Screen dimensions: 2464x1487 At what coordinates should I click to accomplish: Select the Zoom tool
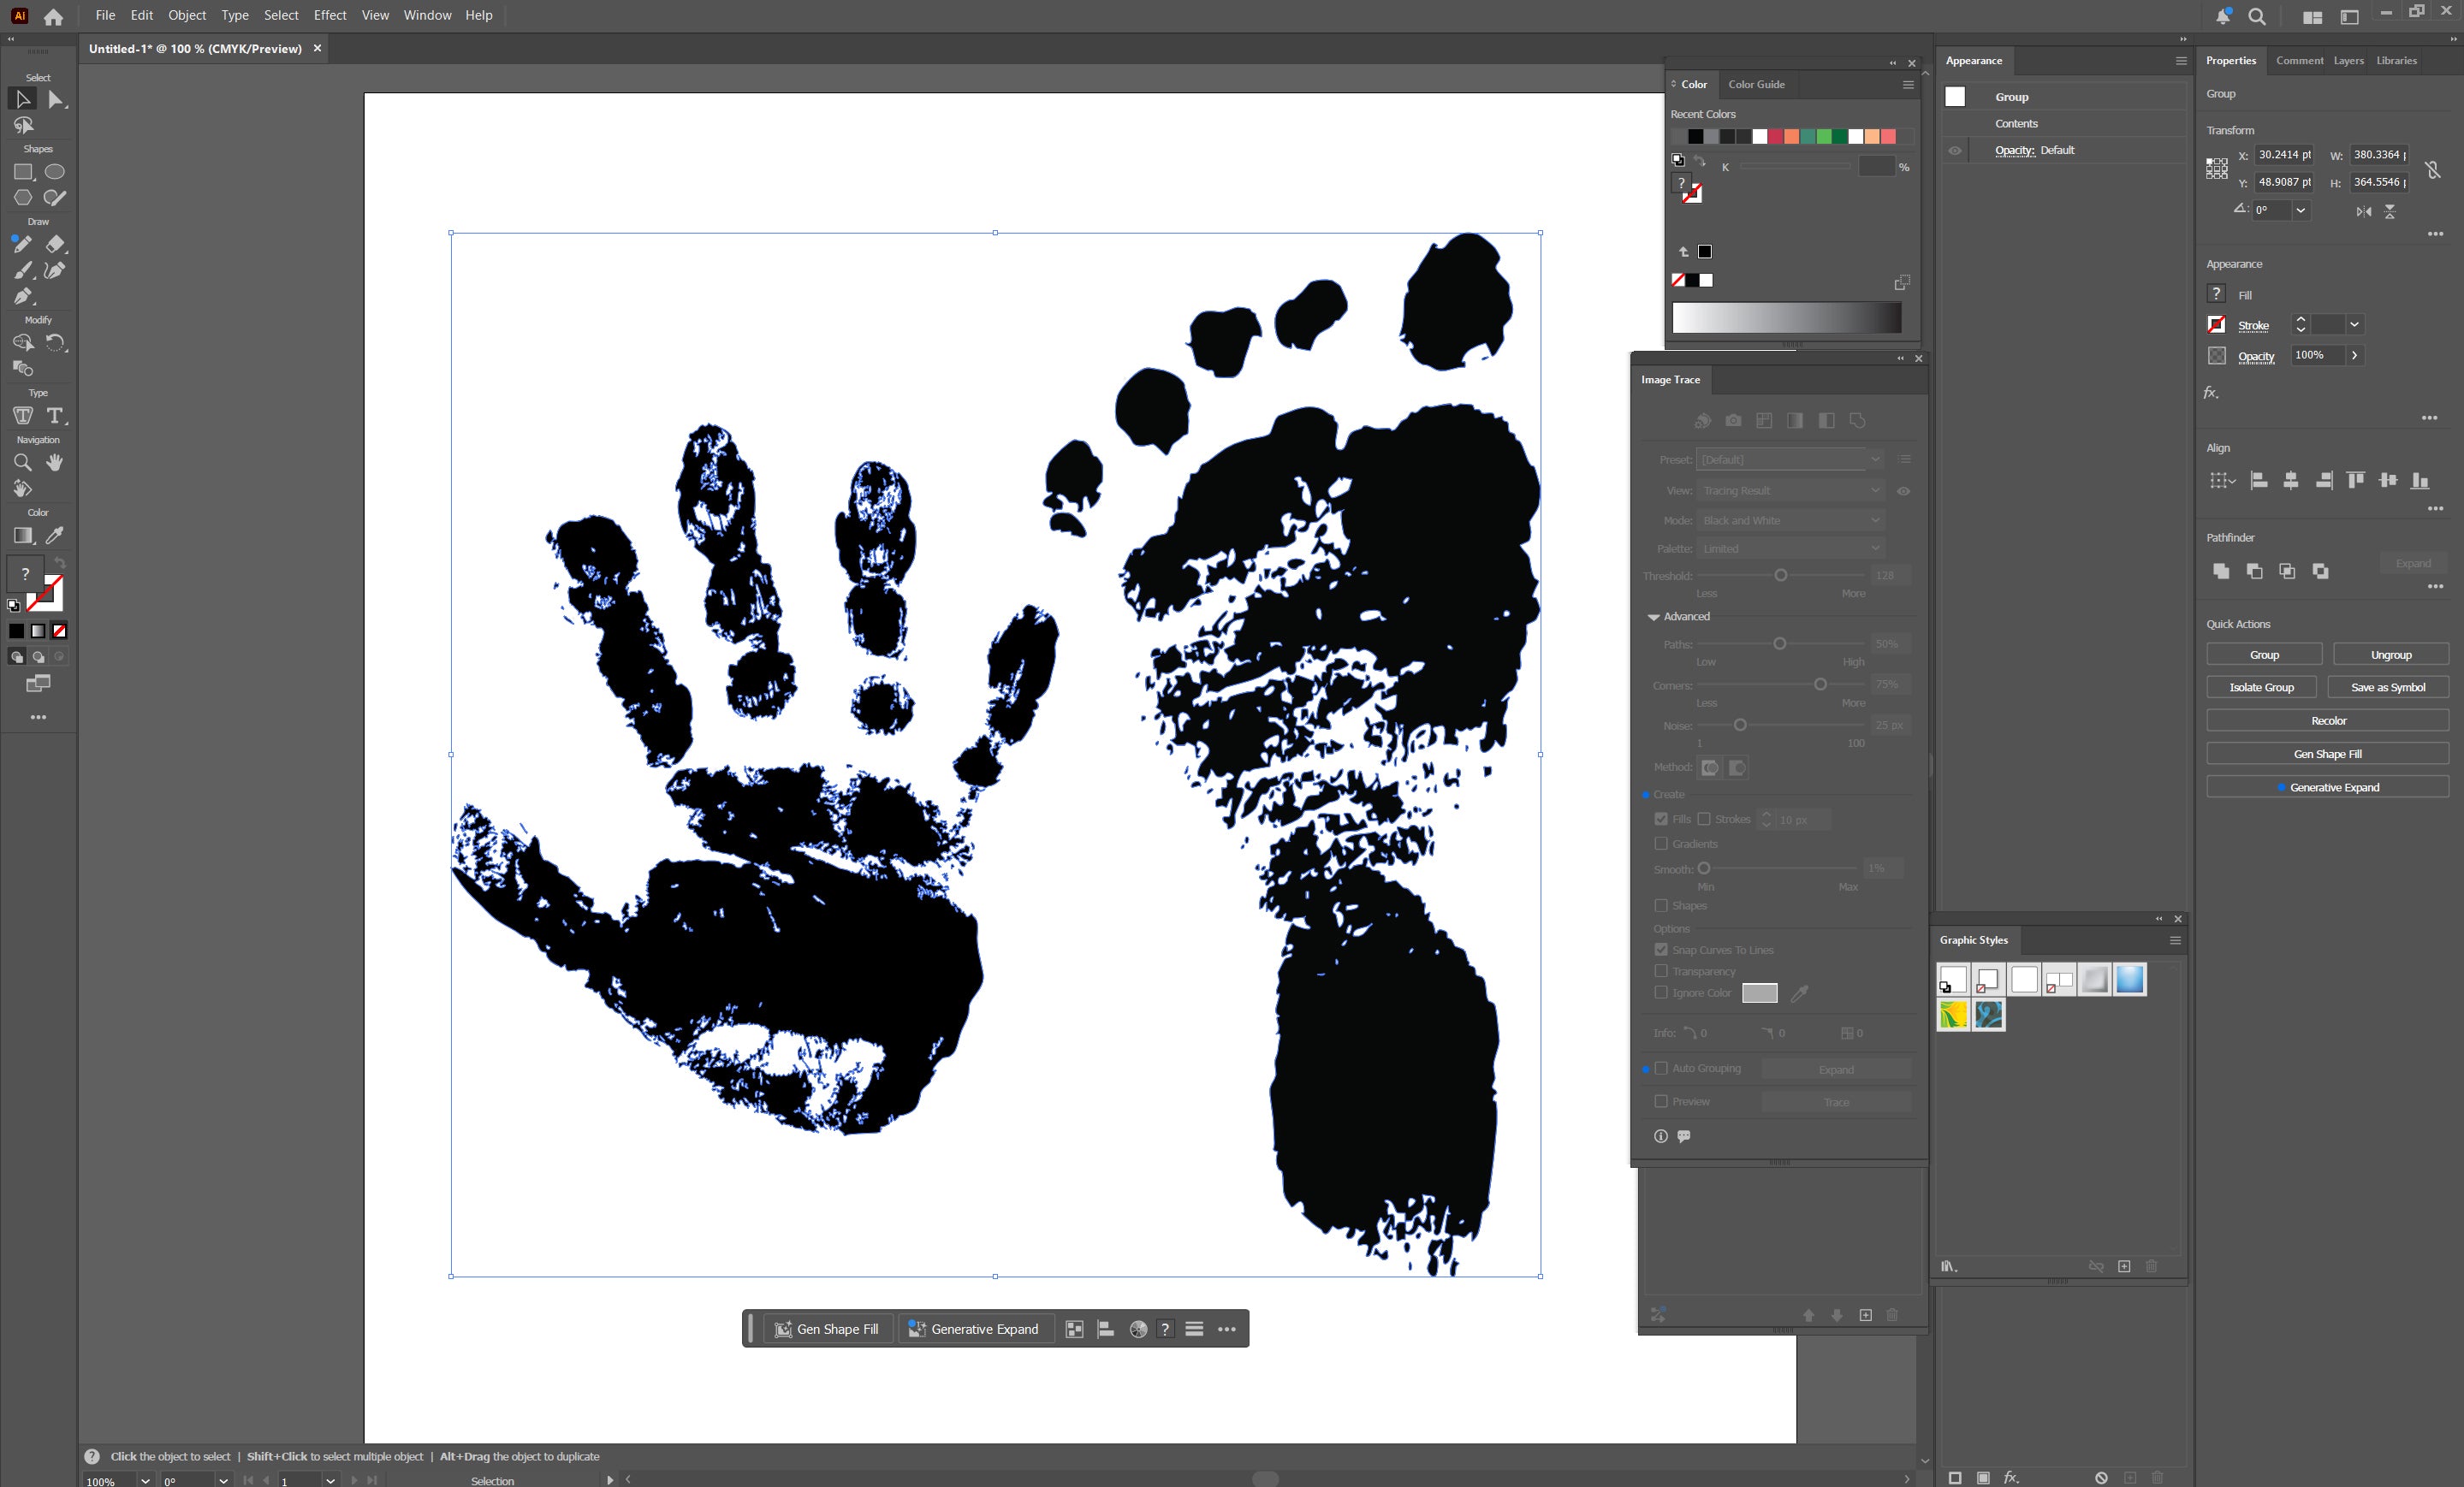pyautogui.click(x=22, y=462)
